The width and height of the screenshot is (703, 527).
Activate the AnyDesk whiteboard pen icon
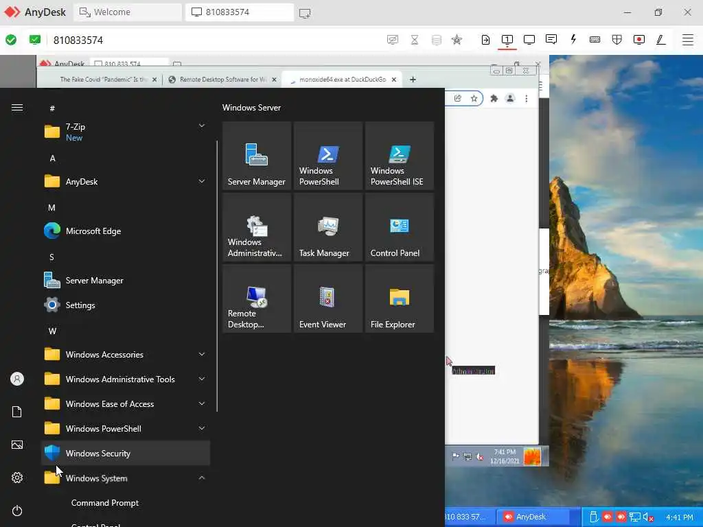pyautogui.click(x=660, y=39)
